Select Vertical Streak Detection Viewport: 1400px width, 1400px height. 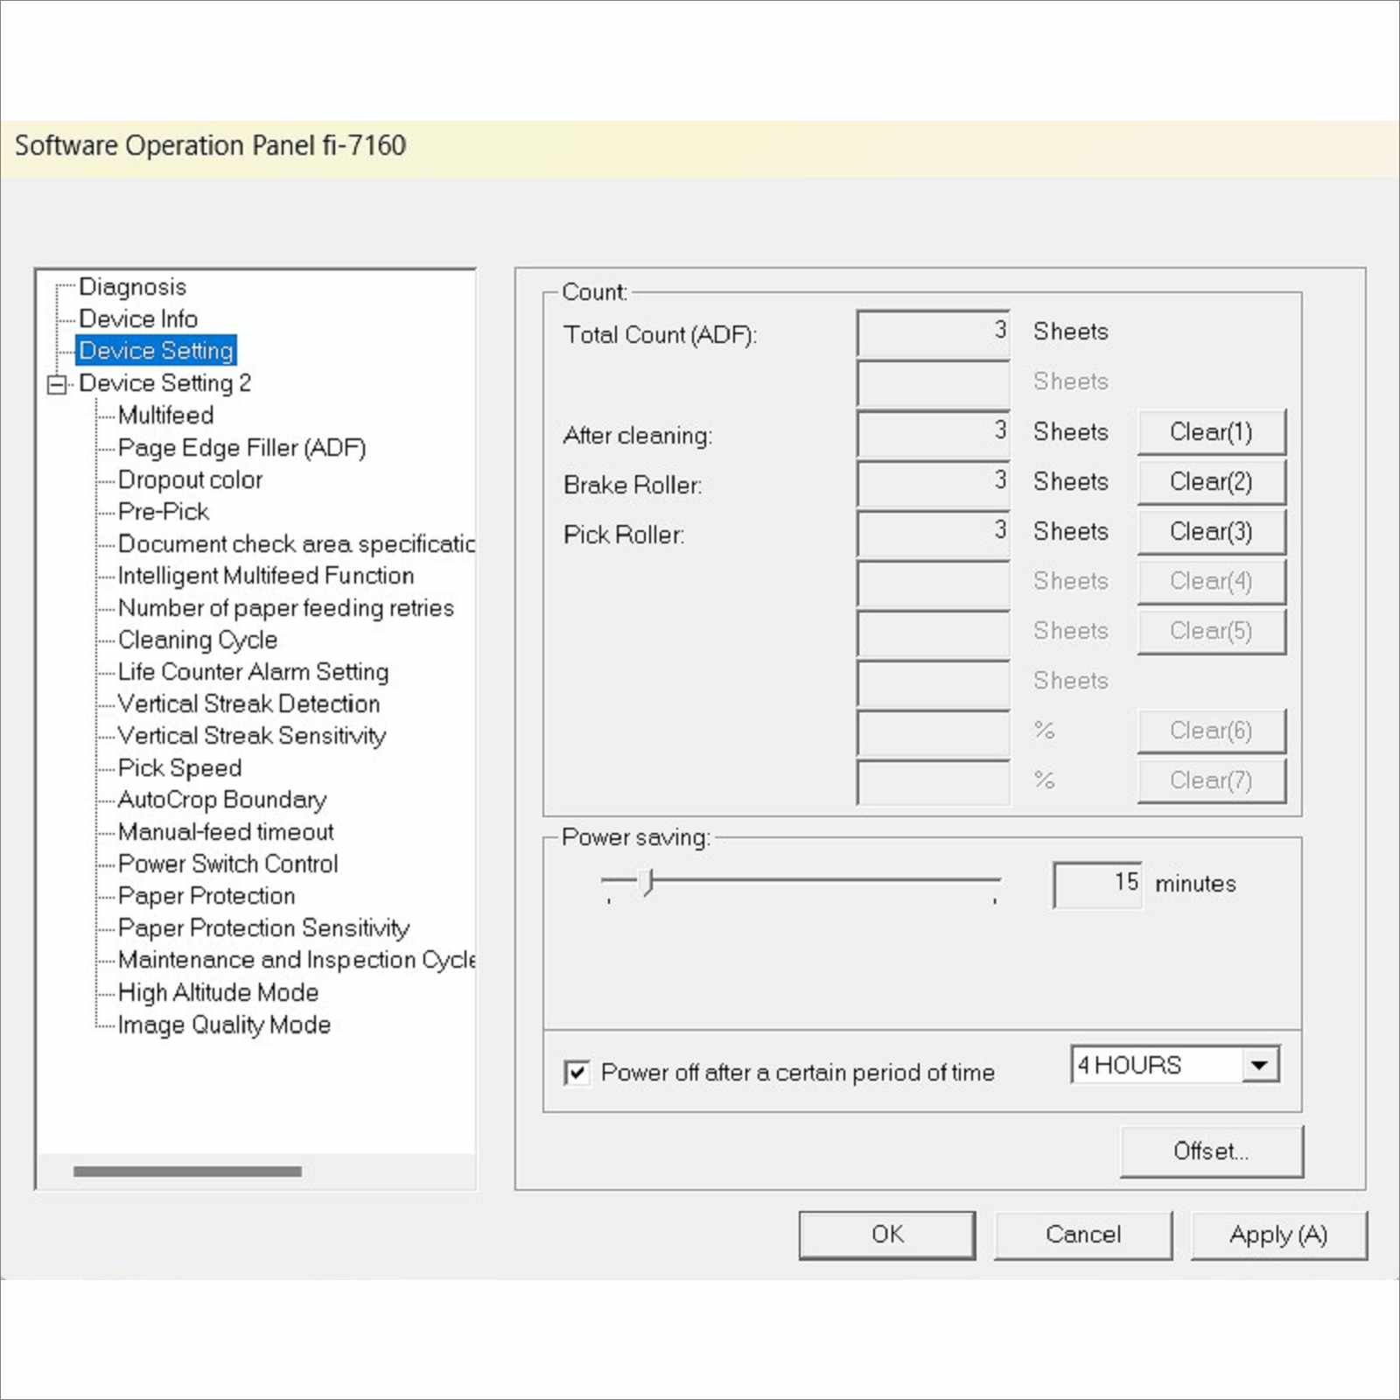point(248,703)
